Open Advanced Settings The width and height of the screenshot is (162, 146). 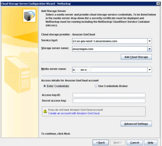pyautogui.click(x=136, y=124)
